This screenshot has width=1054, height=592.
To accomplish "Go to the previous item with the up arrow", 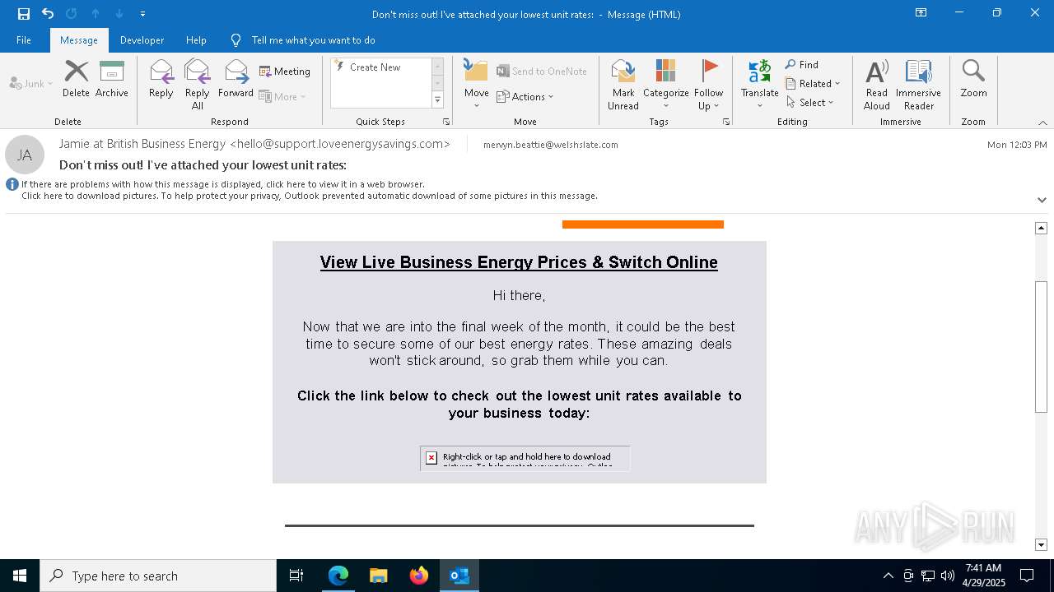I will (x=96, y=14).
